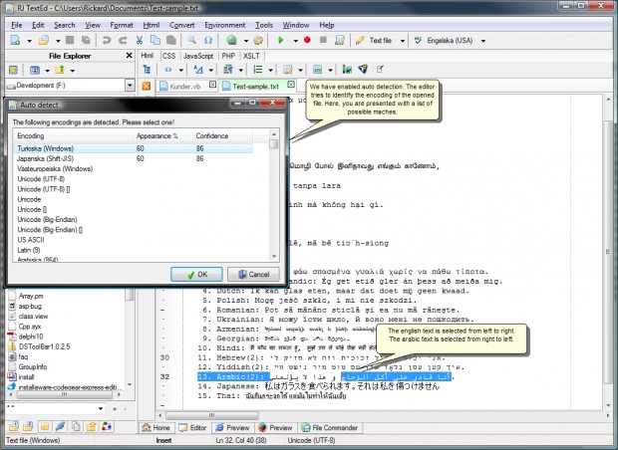Click the encoding list vertical scrollbar
The image size is (618, 450).
(x=274, y=196)
